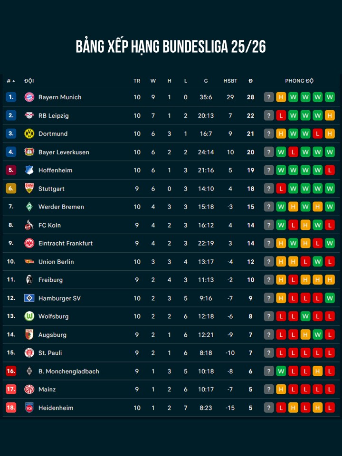Click the Hamburger SV logo
Viewport: 342px width, 456px height.
pyautogui.click(x=29, y=298)
